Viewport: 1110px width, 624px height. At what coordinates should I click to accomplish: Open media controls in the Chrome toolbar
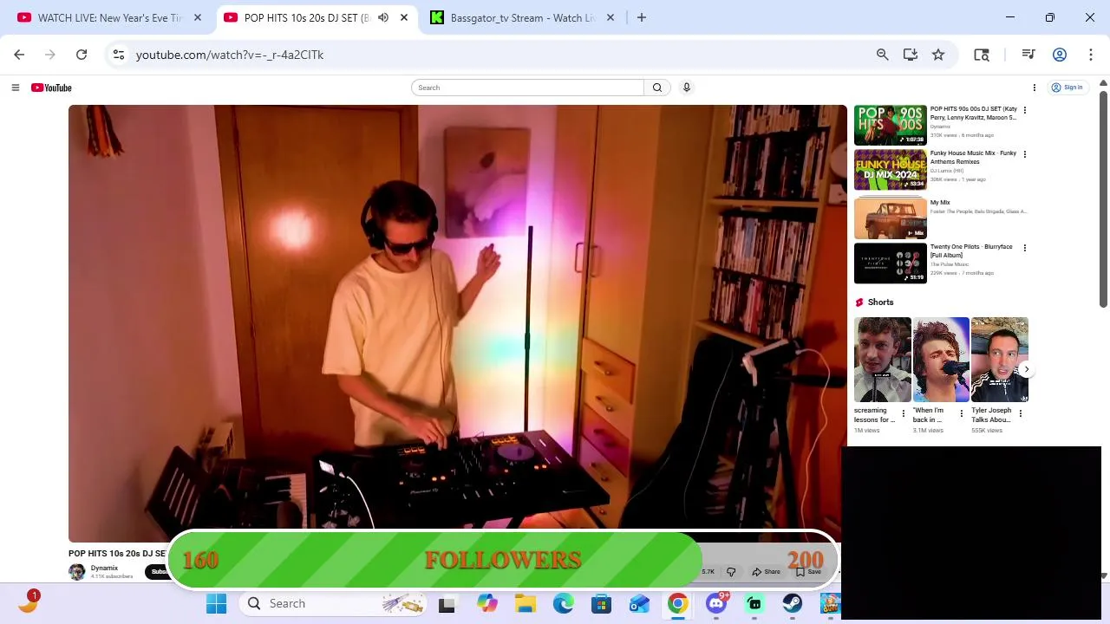pos(1028,55)
